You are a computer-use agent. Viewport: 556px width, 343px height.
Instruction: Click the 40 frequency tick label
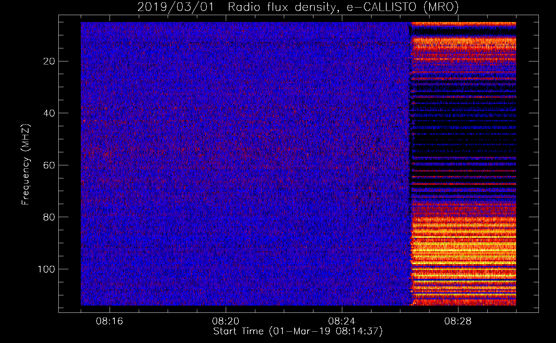[49, 113]
